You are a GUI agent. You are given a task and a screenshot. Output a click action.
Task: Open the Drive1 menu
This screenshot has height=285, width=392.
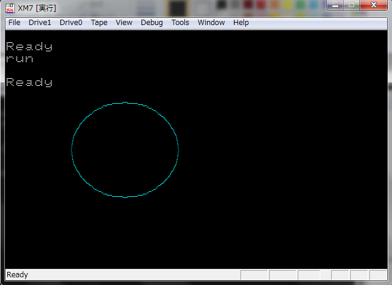point(40,23)
